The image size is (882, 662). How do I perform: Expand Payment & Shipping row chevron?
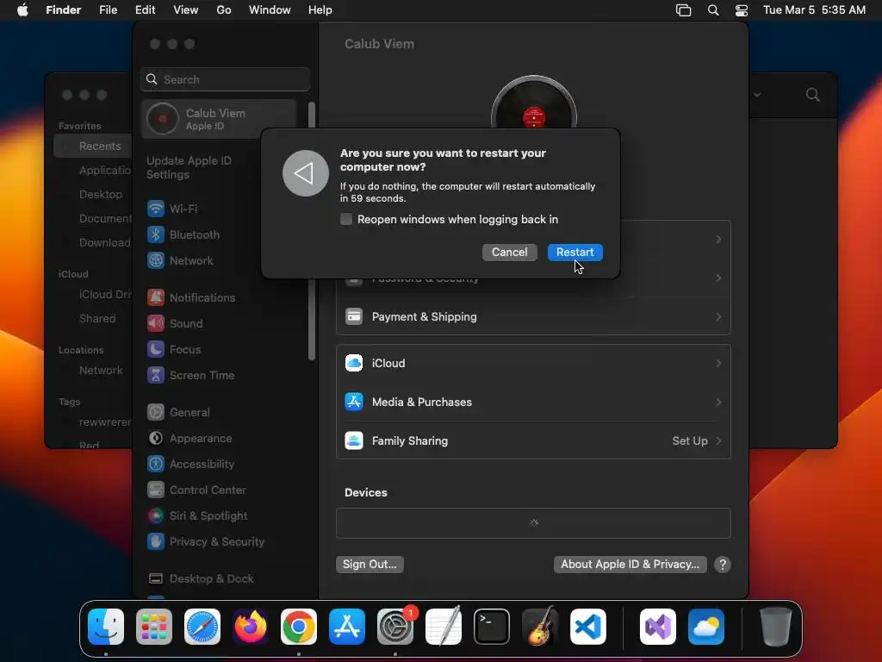click(x=718, y=317)
